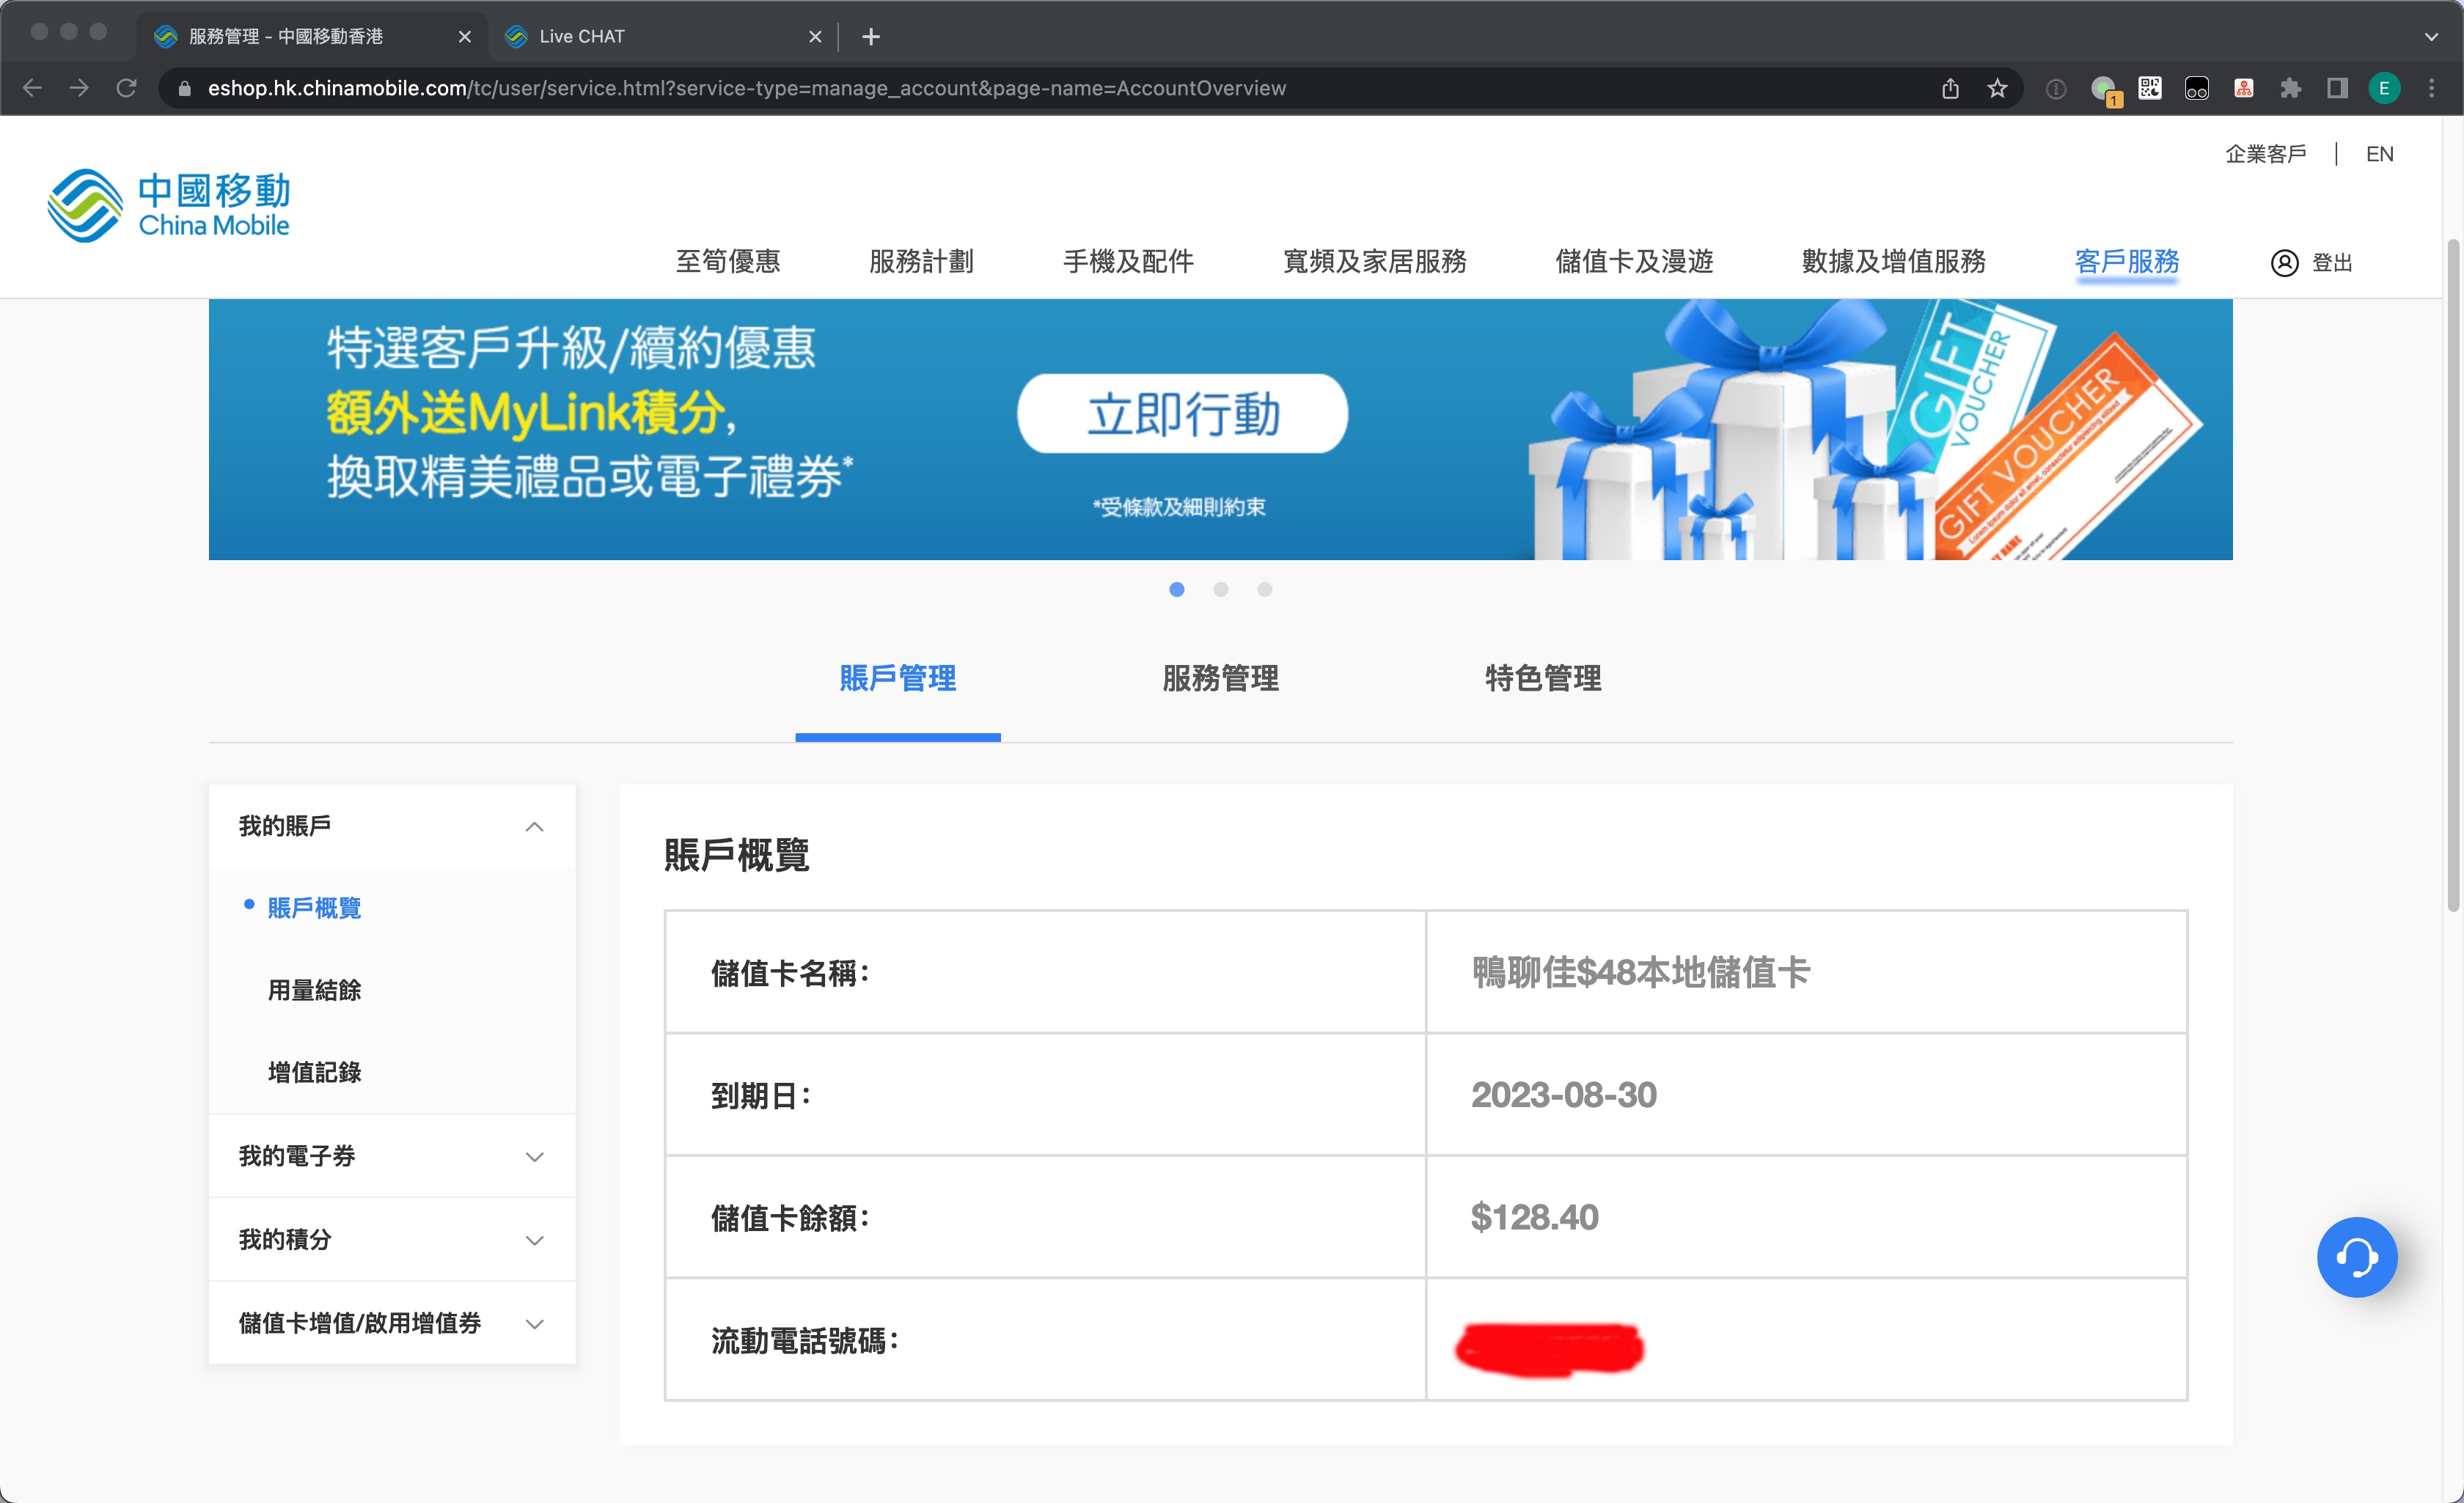
Task: Click the browser forward arrow
Action: click(79, 88)
